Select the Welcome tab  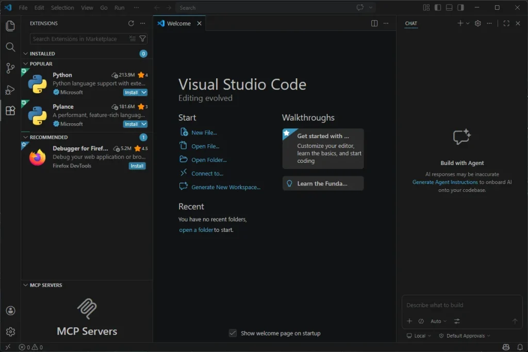[178, 23]
